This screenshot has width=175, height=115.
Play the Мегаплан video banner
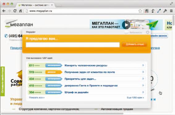pyautogui.click(x=126, y=25)
